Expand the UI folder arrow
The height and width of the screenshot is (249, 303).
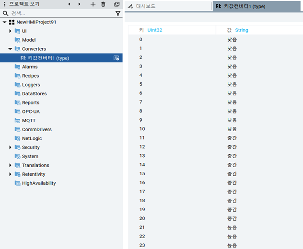coord(10,31)
